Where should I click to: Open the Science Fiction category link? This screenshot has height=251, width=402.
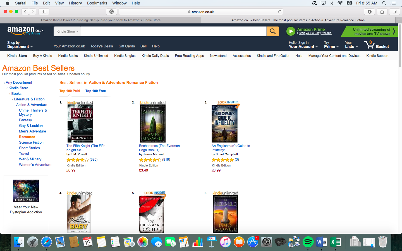click(x=31, y=143)
